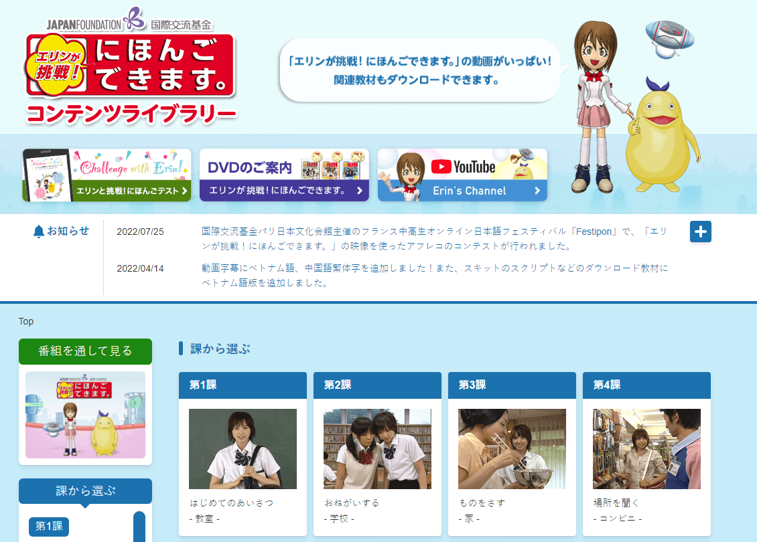Click the - 教室 - location text
Image resolution: width=757 pixels, height=542 pixels.
tap(204, 519)
